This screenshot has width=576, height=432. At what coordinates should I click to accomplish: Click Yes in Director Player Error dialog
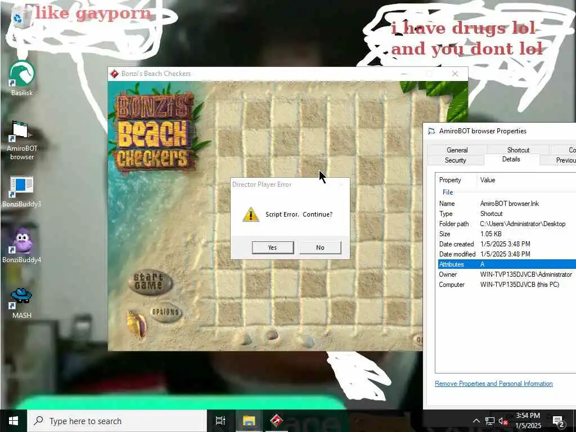tap(273, 247)
